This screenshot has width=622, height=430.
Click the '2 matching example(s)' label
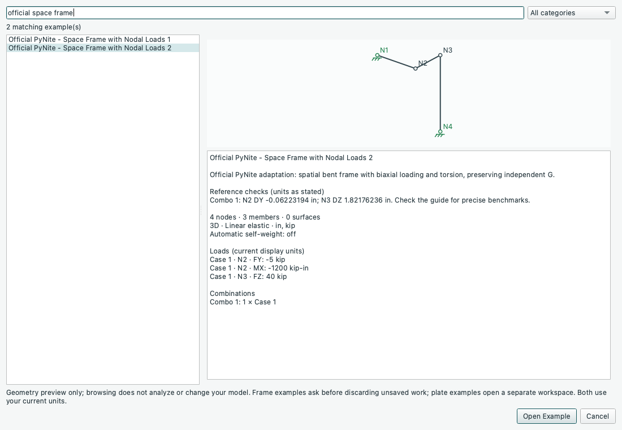[44, 27]
